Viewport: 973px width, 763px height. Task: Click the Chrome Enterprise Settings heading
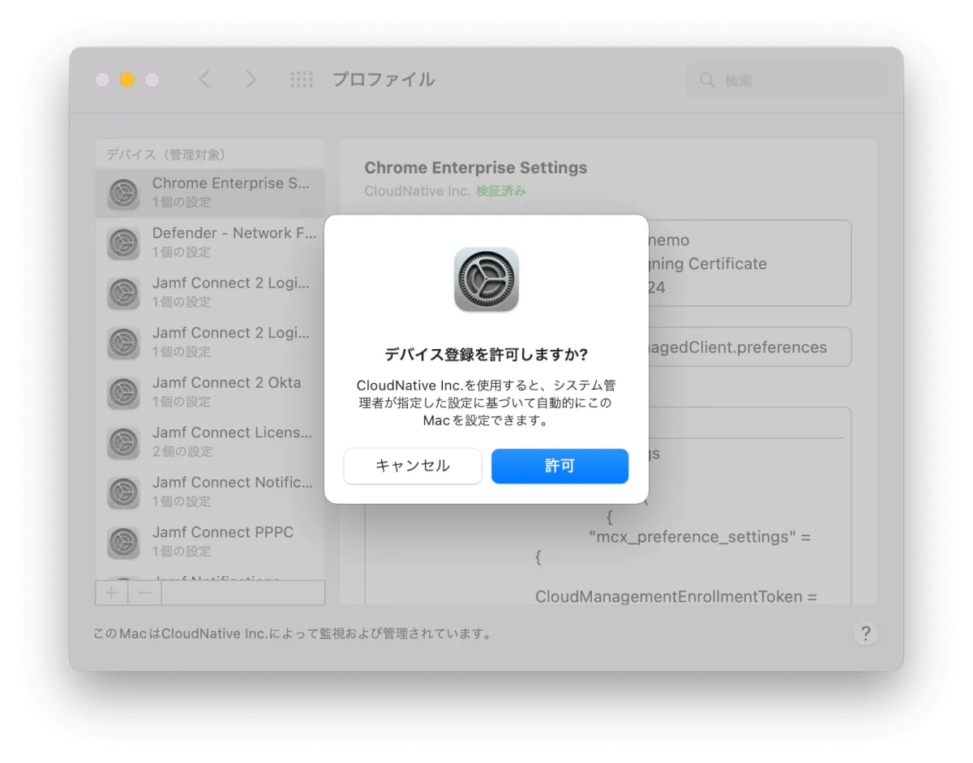pyautogui.click(x=476, y=168)
